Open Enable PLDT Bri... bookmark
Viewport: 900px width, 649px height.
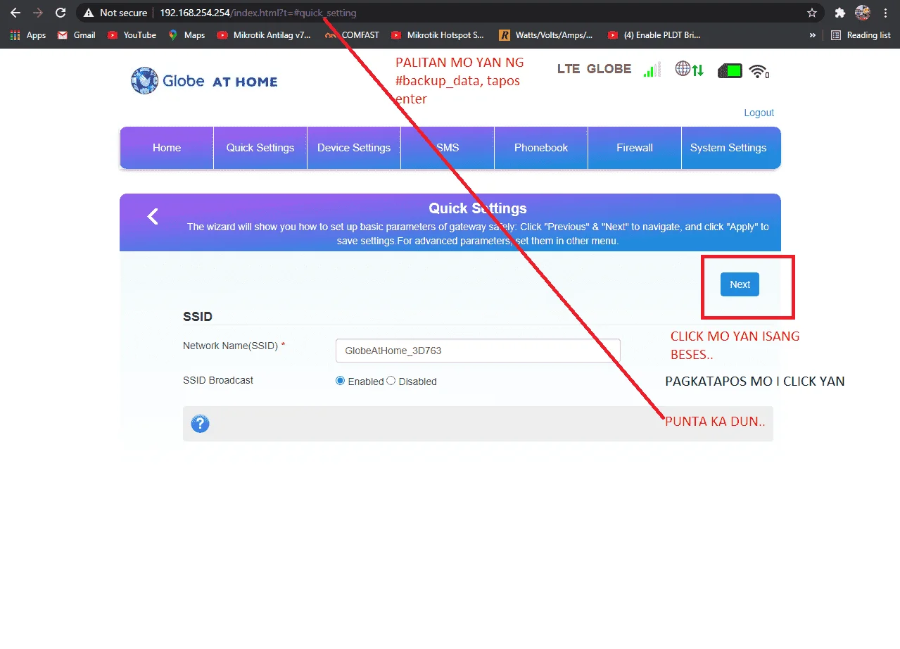pyautogui.click(x=654, y=35)
